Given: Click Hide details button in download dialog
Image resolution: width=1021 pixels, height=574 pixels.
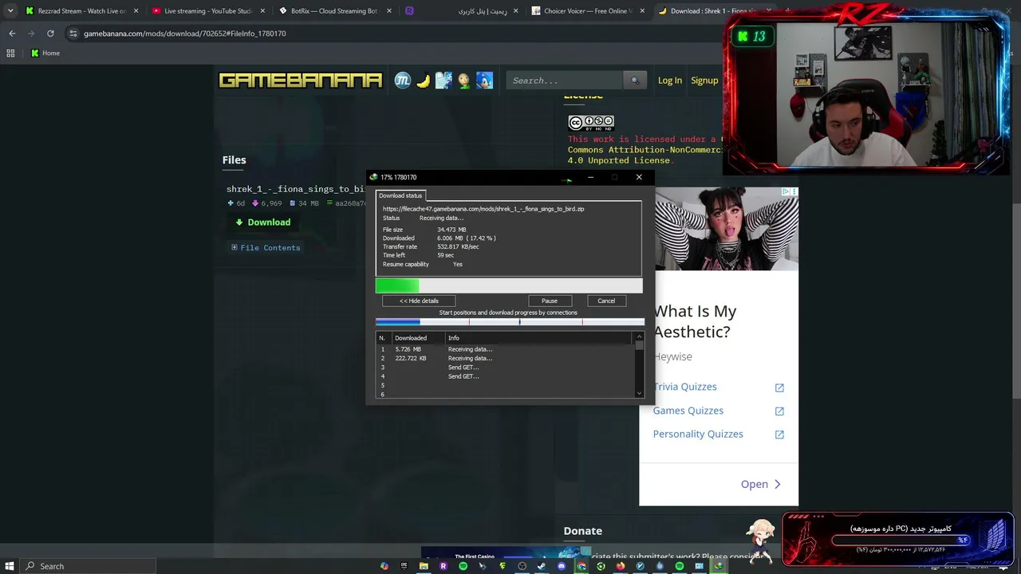Looking at the screenshot, I should [419, 301].
